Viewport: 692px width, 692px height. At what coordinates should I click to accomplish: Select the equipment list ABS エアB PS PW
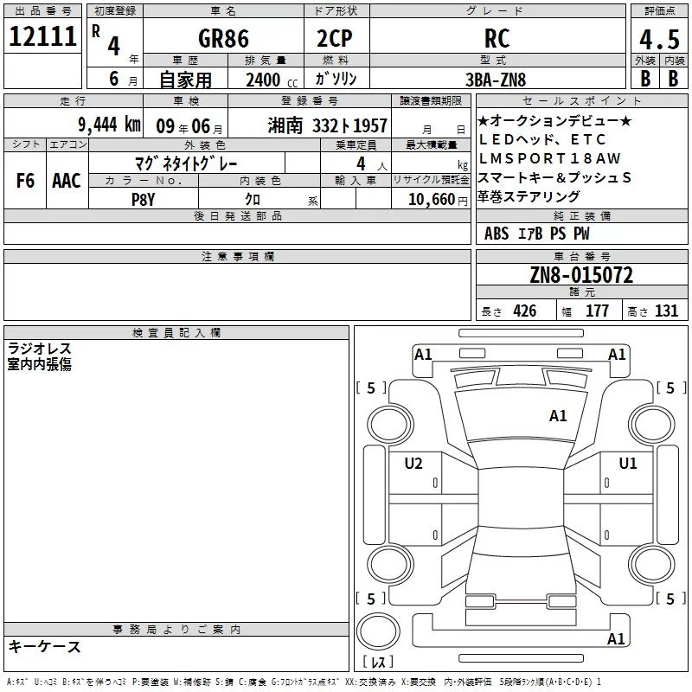[x=536, y=234]
